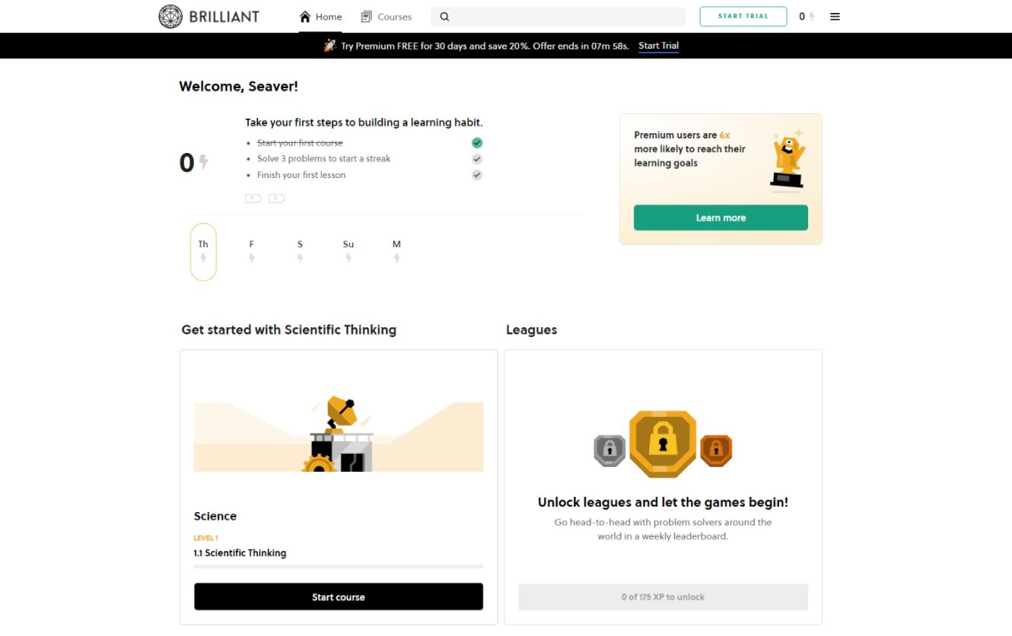Click the Leagues heading

point(531,329)
